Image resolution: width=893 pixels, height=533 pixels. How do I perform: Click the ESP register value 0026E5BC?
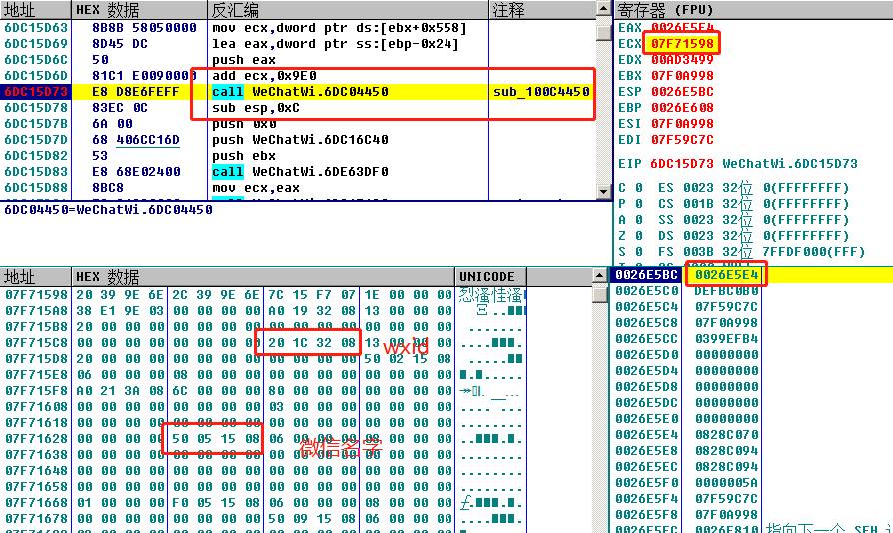coord(682,91)
